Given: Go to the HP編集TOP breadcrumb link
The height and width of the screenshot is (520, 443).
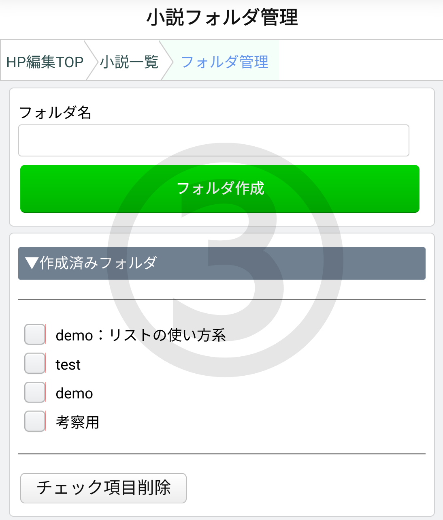Looking at the screenshot, I should [45, 62].
